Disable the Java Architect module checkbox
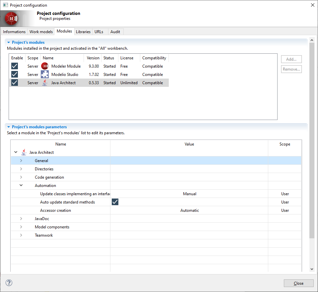Viewport: 318px width, 292px height. (15, 83)
